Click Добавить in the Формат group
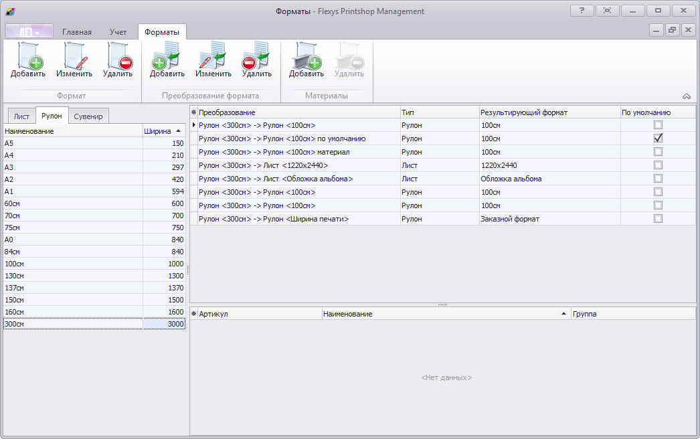Image resolution: width=700 pixels, height=439 pixels. click(27, 60)
